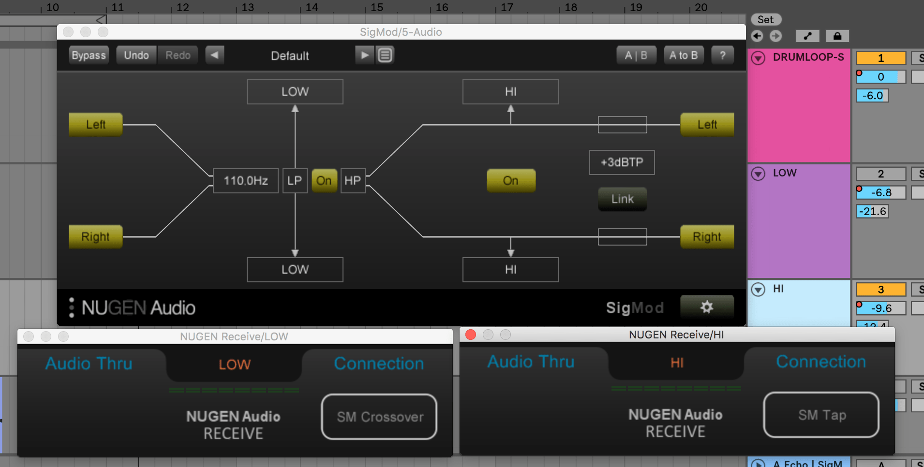The height and width of the screenshot is (467, 924).
Task: Click the draw mode pencil icon
Action: (807, 36)
